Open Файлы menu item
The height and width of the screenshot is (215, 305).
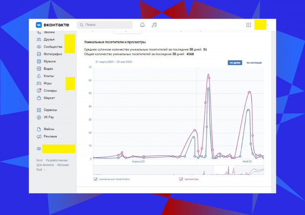[x=49, y=129]
